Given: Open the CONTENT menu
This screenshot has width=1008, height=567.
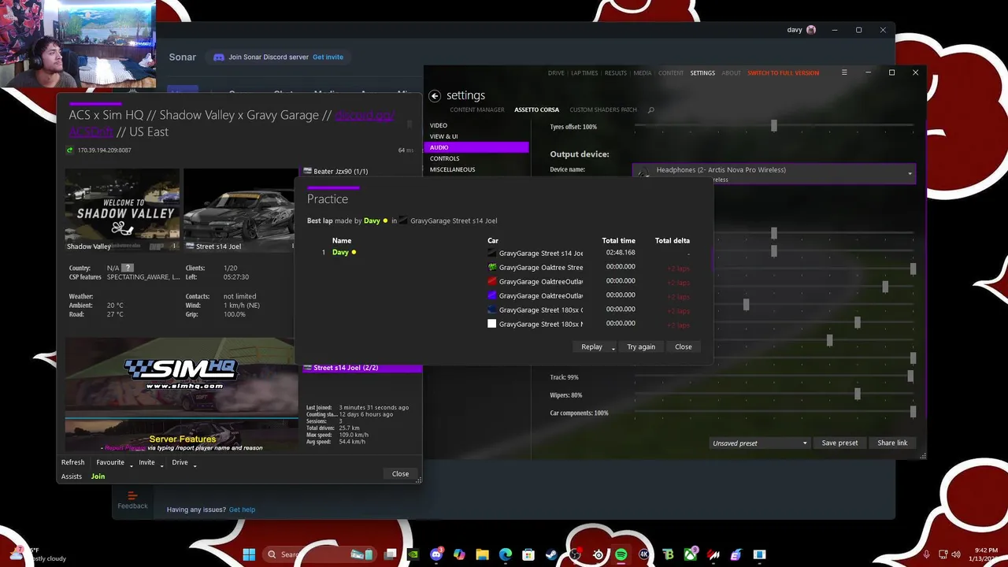Looking at the screenshot, I should pyautogui.click(x=671, y=72).
